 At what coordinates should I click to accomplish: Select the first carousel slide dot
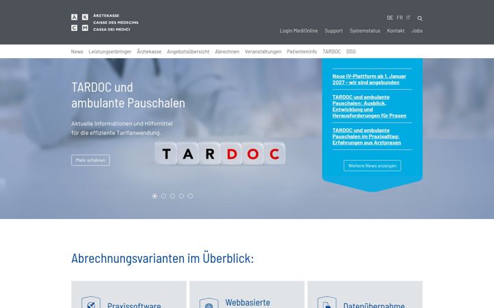coord(154,196)
